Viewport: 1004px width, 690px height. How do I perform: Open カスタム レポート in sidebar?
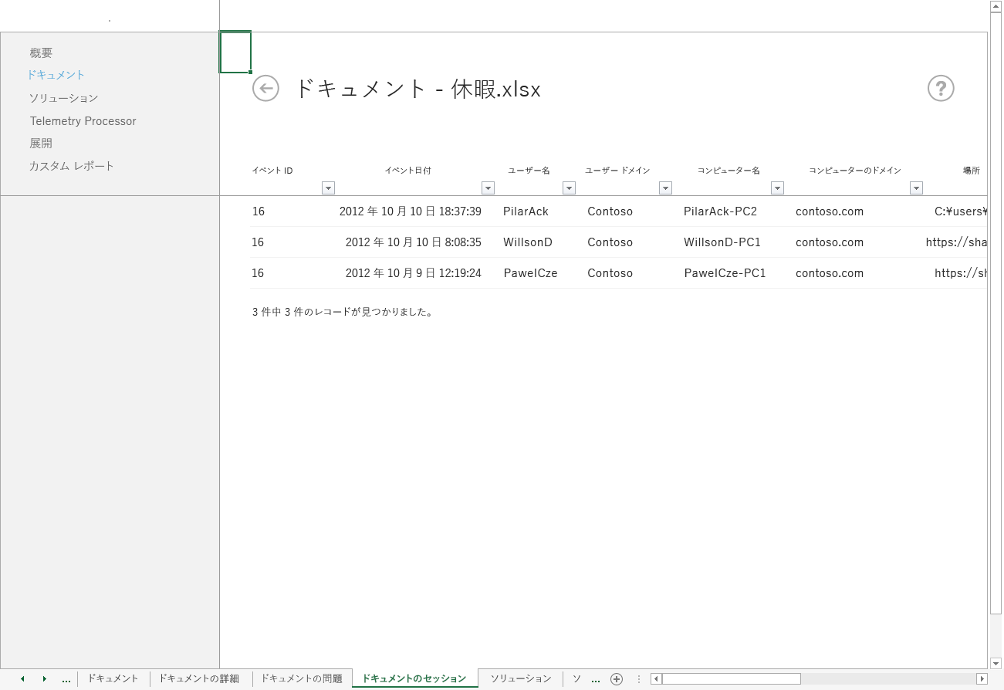point(71,166)
